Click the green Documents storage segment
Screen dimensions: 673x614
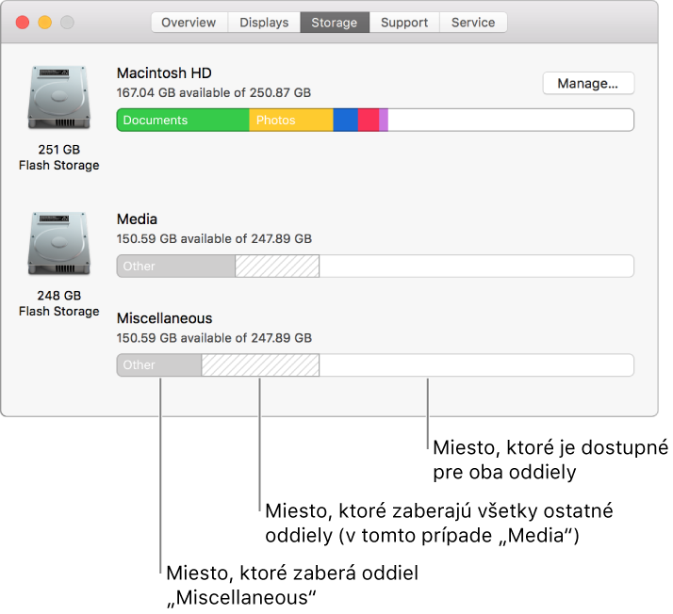183,120
